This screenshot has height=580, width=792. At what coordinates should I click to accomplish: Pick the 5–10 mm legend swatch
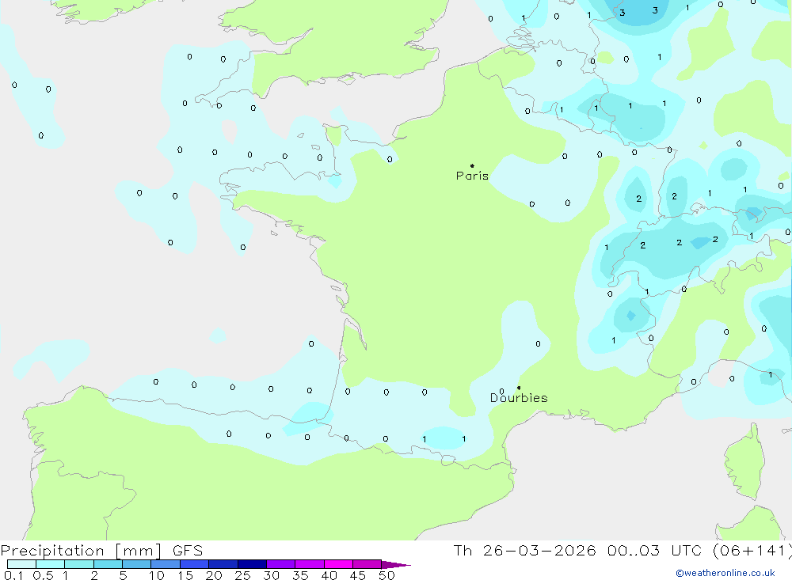(137, 564)
